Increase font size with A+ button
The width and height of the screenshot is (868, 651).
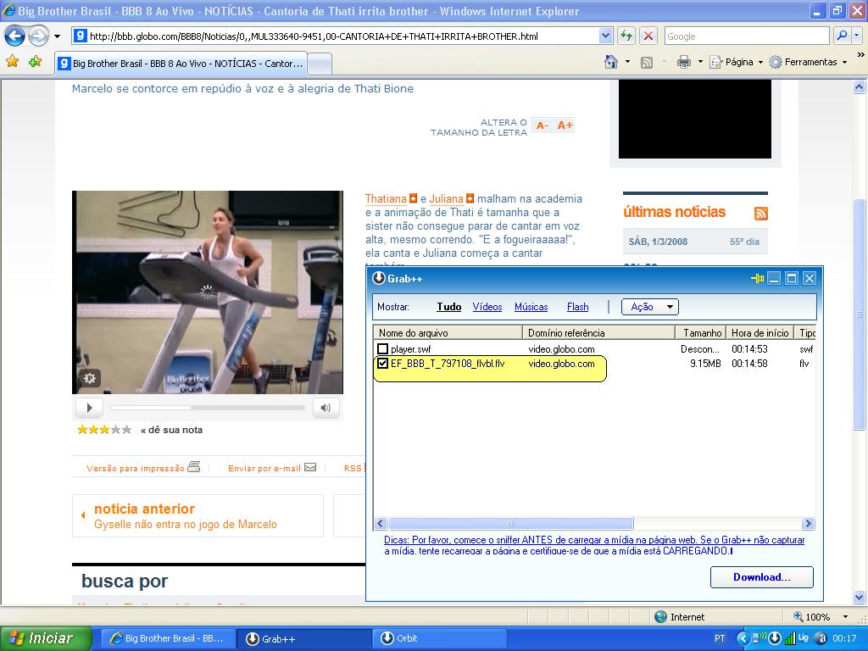point(565,125)
